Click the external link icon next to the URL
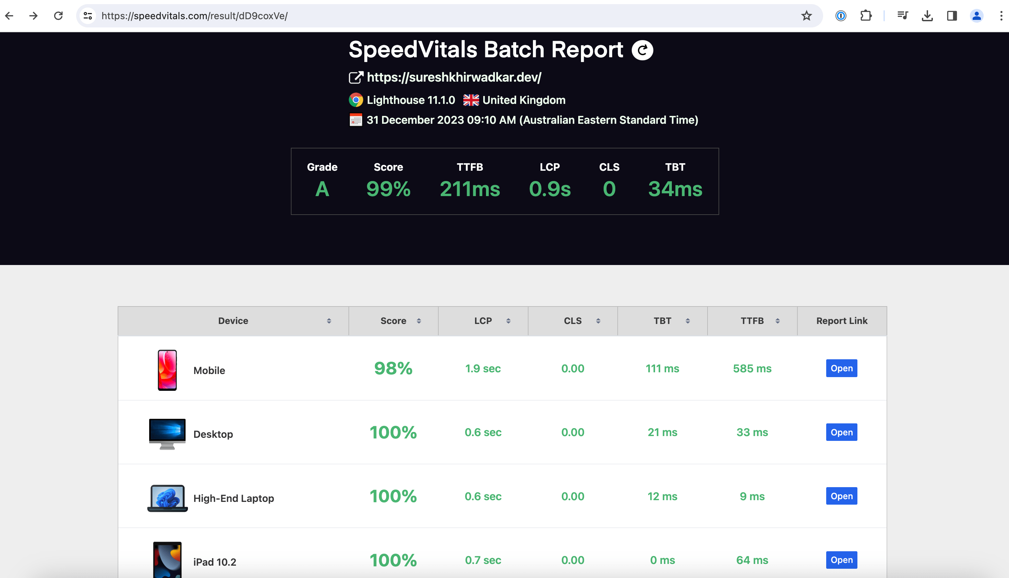 coord(355,78)
